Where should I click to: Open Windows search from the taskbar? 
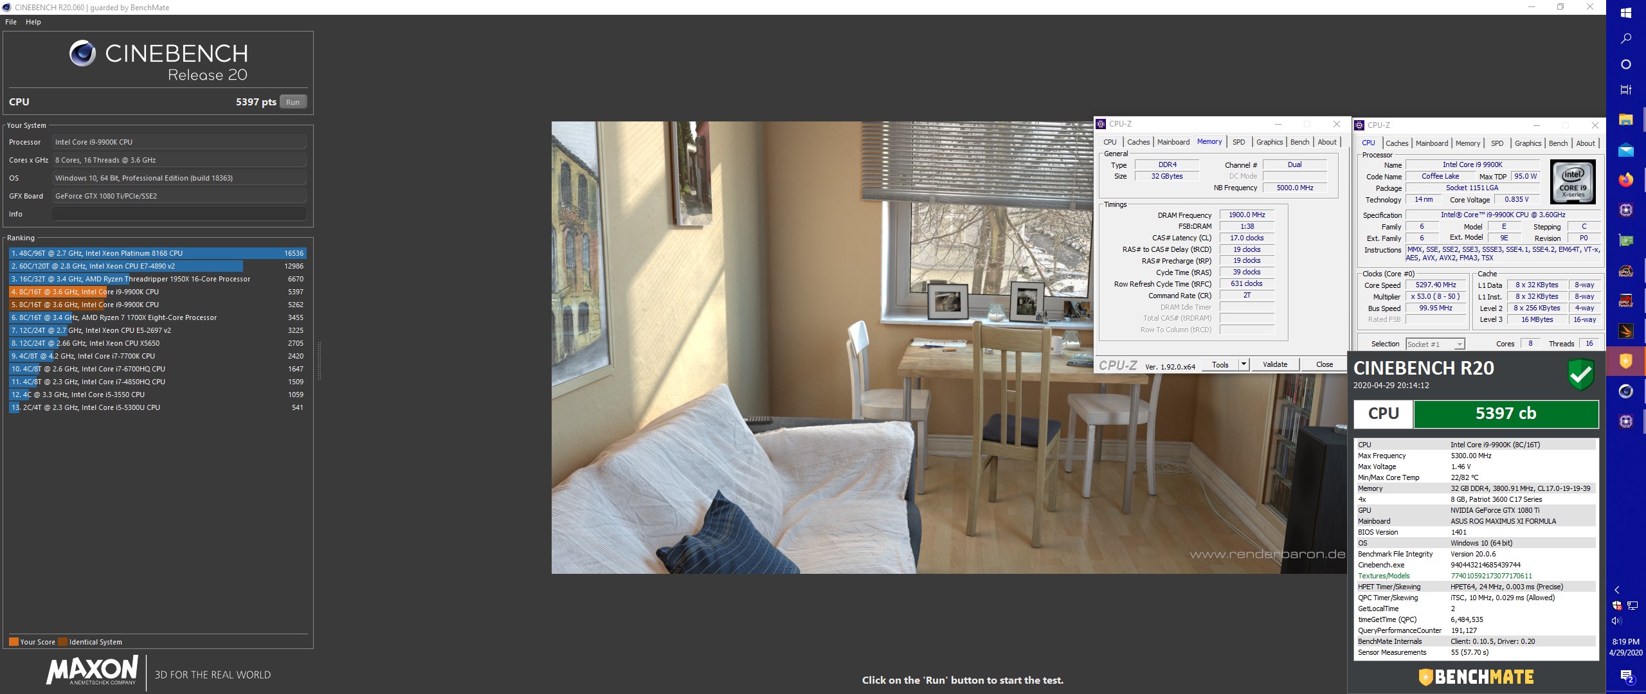(1625, 39)
